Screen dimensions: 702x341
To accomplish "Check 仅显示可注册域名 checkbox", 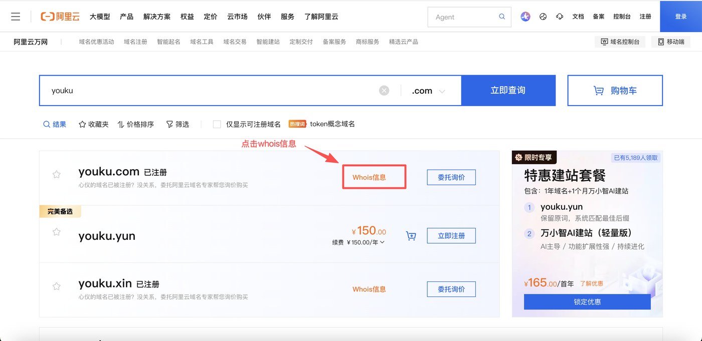I will click(x=217, y=124).
